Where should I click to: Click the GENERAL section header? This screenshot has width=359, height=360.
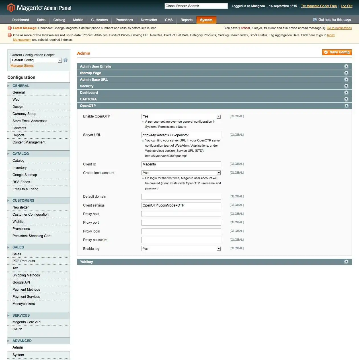point(38,86)
